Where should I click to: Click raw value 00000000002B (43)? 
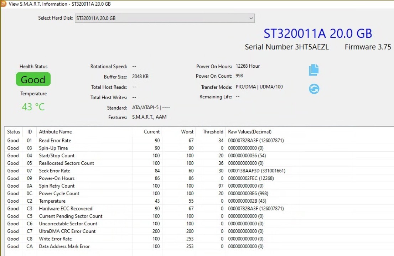247,201
